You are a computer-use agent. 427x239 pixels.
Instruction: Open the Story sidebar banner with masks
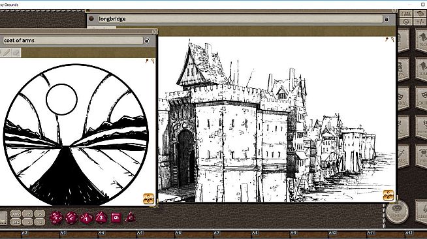[403, 98]
